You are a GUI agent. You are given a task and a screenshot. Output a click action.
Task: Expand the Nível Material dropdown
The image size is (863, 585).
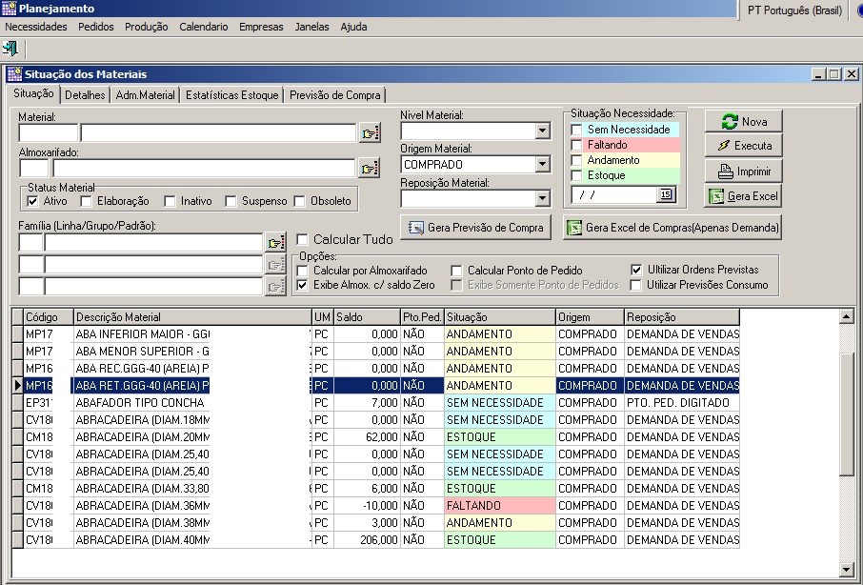pyautogui.click(x=542, y=131)
